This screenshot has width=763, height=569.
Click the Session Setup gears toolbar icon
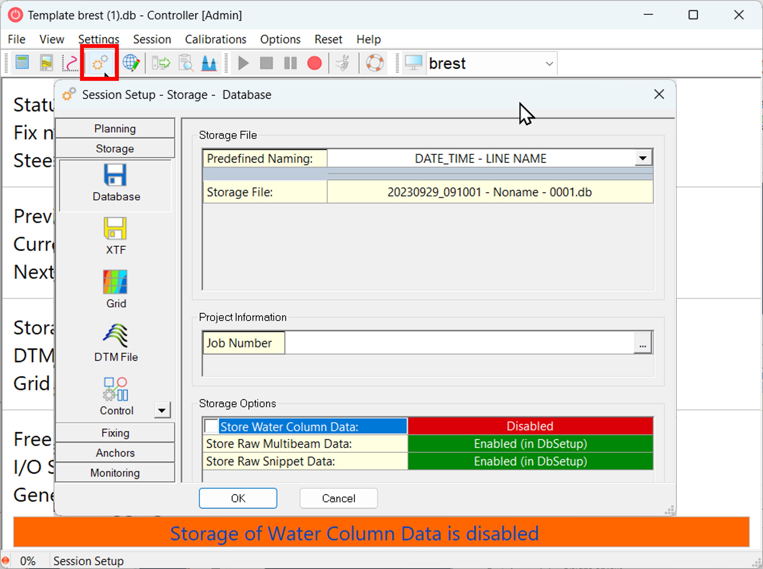tap(100, 63)
